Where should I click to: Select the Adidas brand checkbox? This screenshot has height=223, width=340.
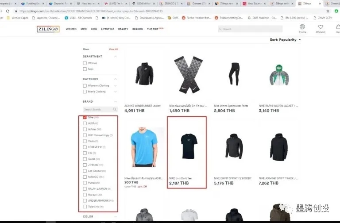[x=85, y=129]
